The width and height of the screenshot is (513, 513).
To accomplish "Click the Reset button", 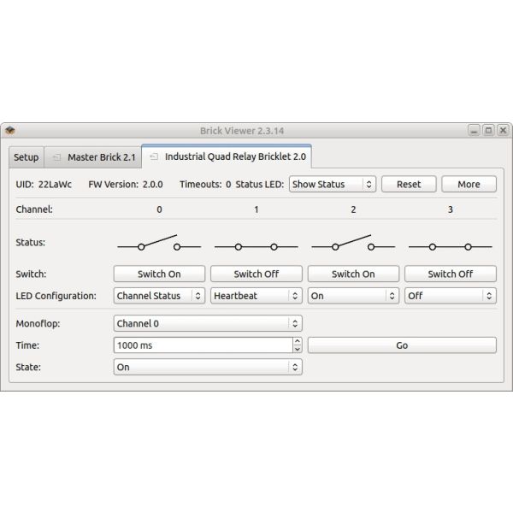I will [409, 184].
